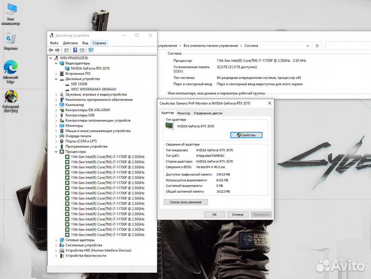Open the Recycle Bin desktop icon

[x=11, y=41]
